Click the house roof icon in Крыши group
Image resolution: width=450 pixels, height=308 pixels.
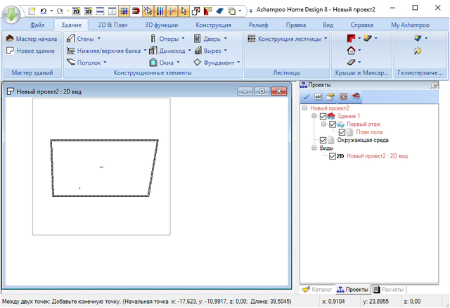(x=351, y=51)
